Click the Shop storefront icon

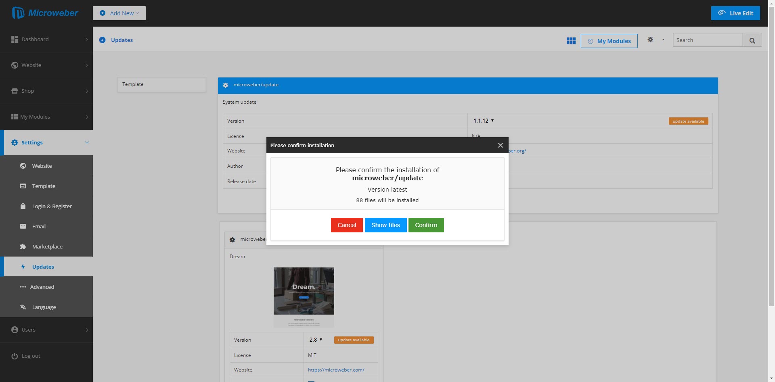point(15,91)
